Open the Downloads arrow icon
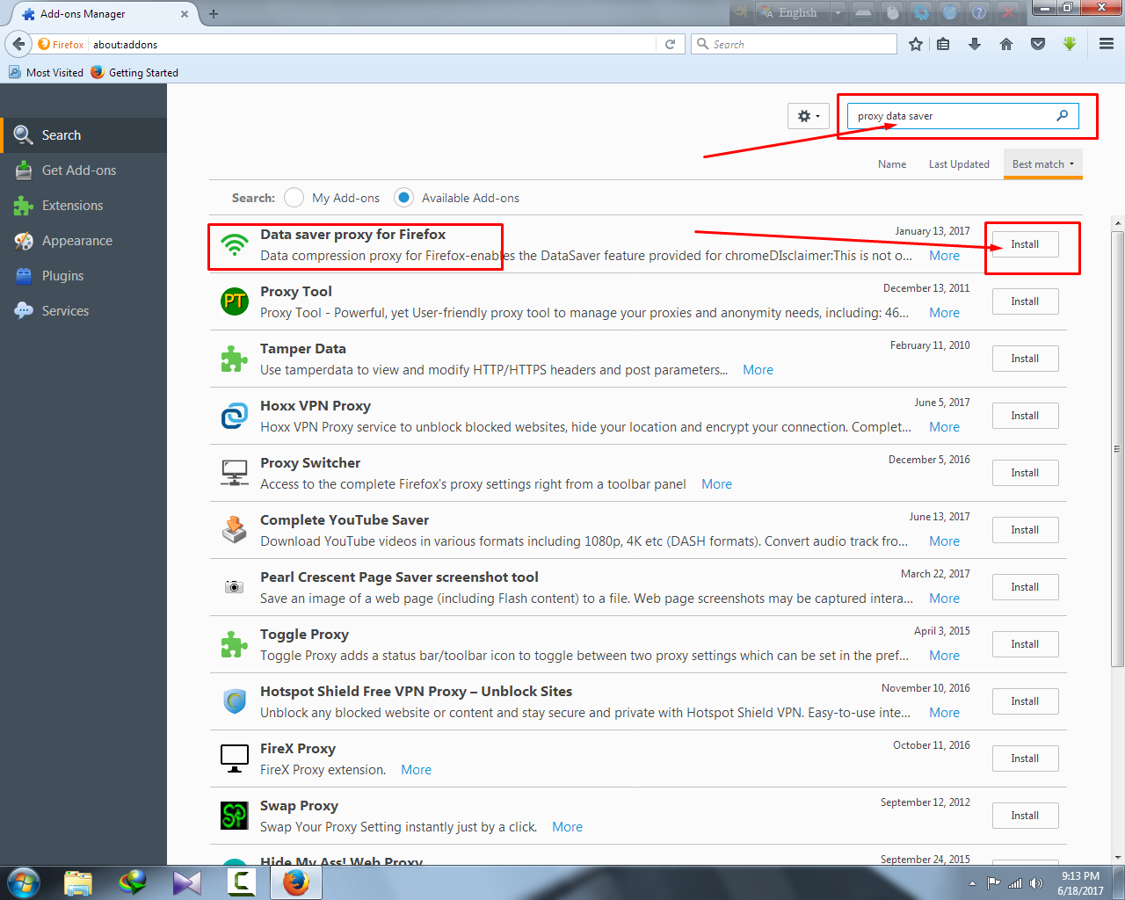Image resolution: width=1125 pixels, height=900 pixels. point(975,44)
